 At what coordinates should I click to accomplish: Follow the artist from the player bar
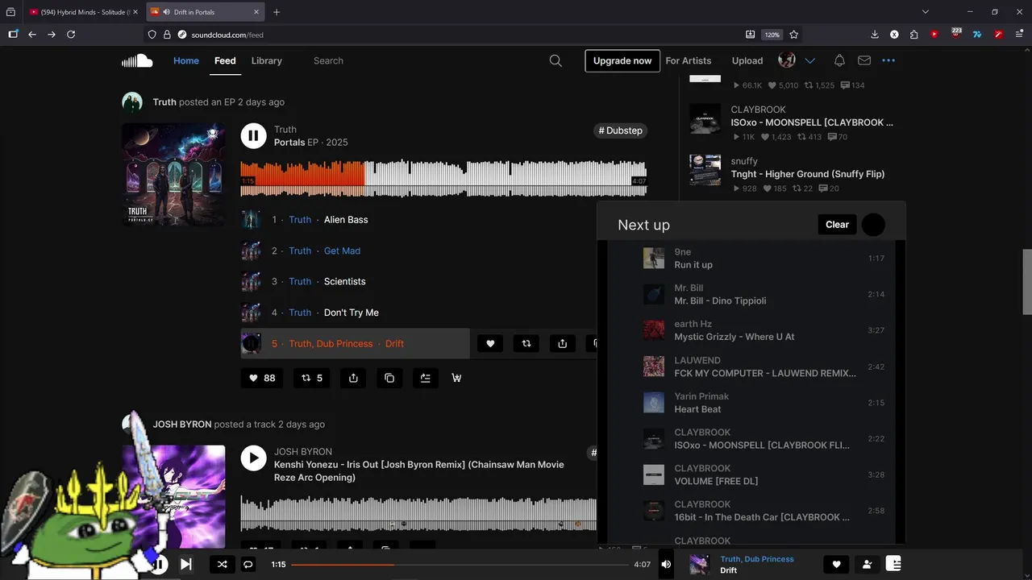coord(867,565)
